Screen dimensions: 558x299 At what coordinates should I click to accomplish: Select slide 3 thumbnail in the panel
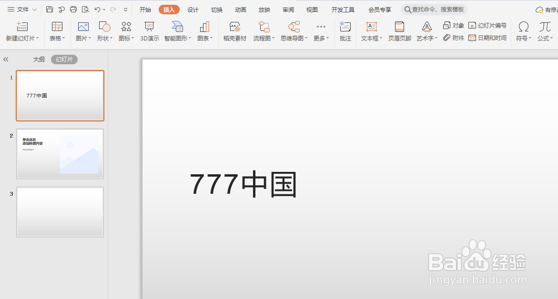(60, 212)
